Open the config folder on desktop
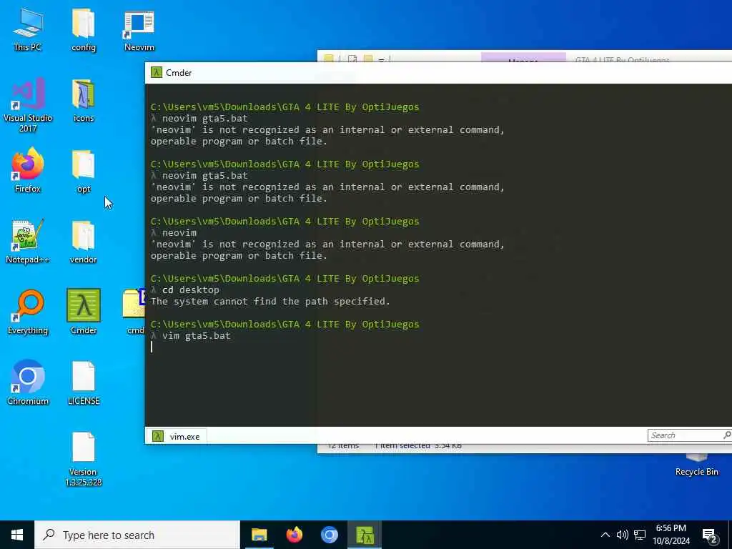The width and height of the screenshot is (732, 549). tap(84, 29)
